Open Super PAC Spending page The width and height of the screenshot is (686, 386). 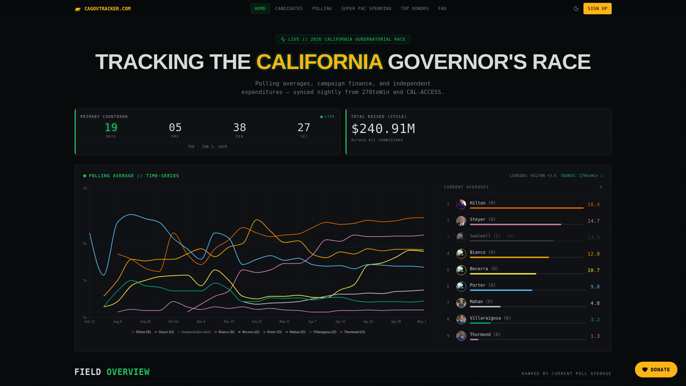click(x=366, y=9)
